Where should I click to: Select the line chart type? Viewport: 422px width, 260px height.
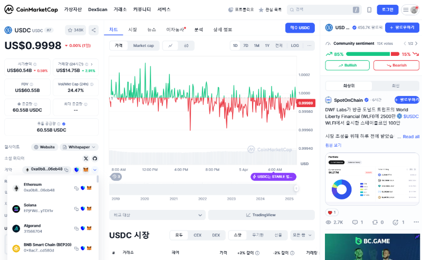tap(170, 46)
